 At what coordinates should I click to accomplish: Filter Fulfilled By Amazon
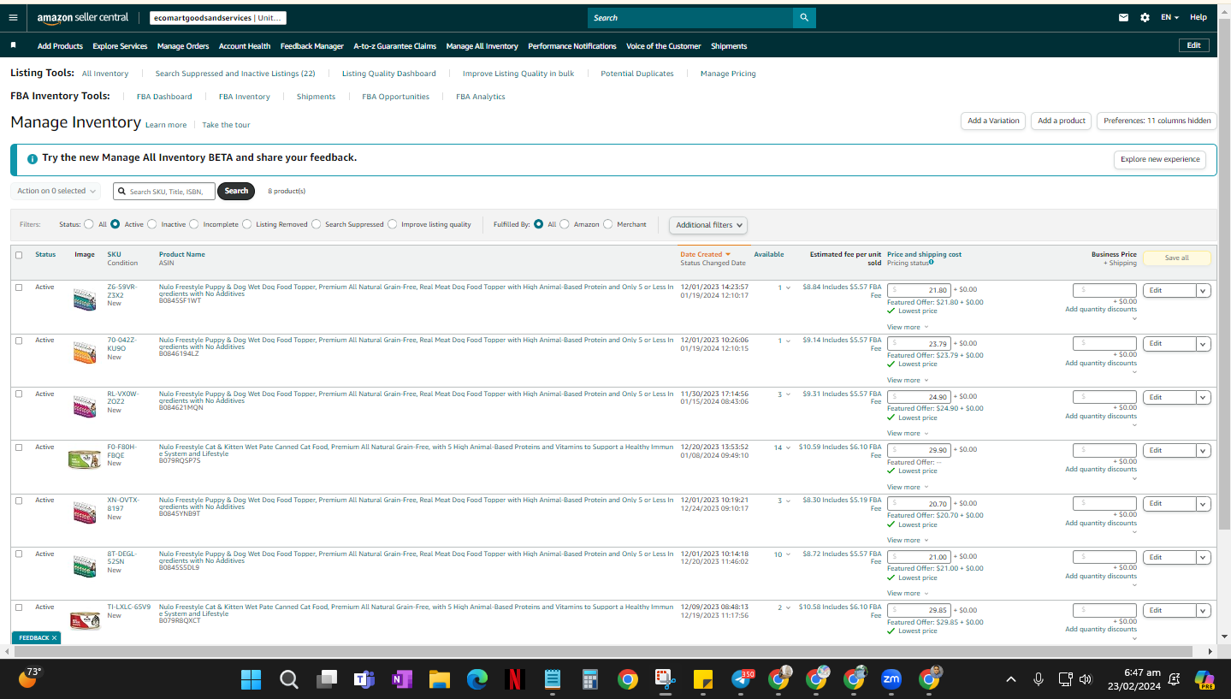point(565,224)
